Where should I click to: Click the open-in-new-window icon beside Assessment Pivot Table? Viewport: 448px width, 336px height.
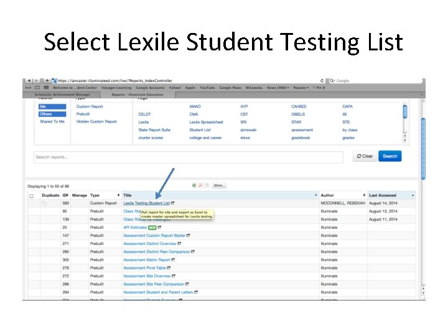point(169,268)
